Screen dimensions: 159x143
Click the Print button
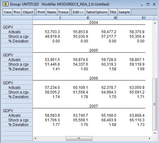[x=41, y=12]
